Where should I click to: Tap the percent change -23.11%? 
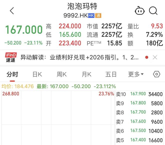[x=33, y=43]
